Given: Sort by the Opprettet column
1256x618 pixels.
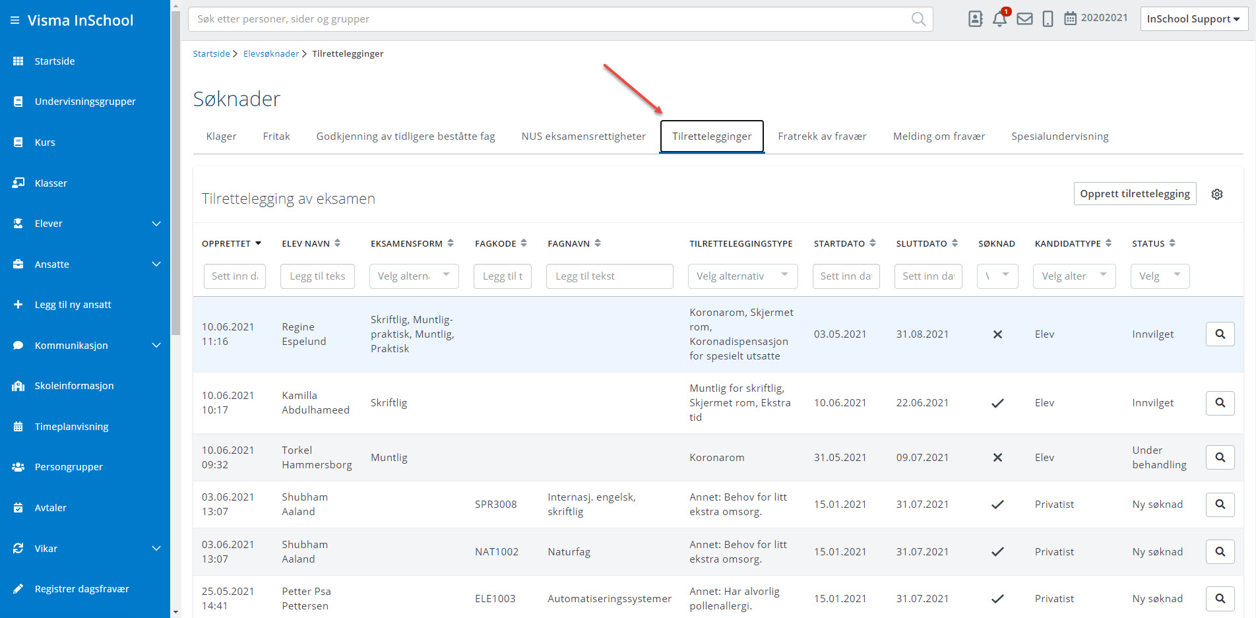Looking at the screenshot, I should point(232,243).
